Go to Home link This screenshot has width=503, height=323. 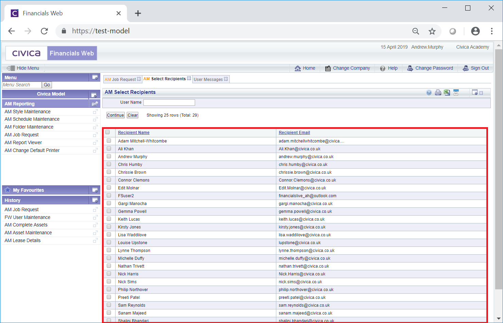coord(305,68)
